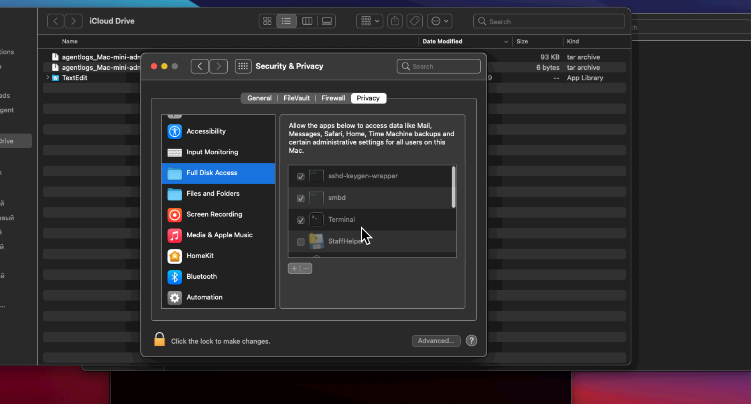Select HomeKit category

(218, 256)
